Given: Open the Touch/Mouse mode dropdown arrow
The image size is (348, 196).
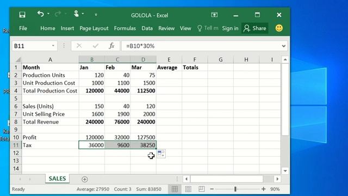Looking at the screenshot, I should [x=83, y=14].
